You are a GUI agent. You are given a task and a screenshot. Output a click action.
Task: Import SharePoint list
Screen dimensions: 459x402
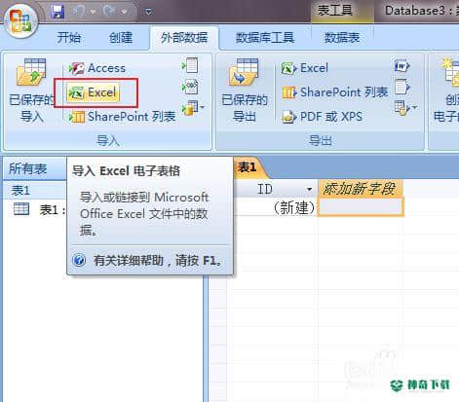123,117
